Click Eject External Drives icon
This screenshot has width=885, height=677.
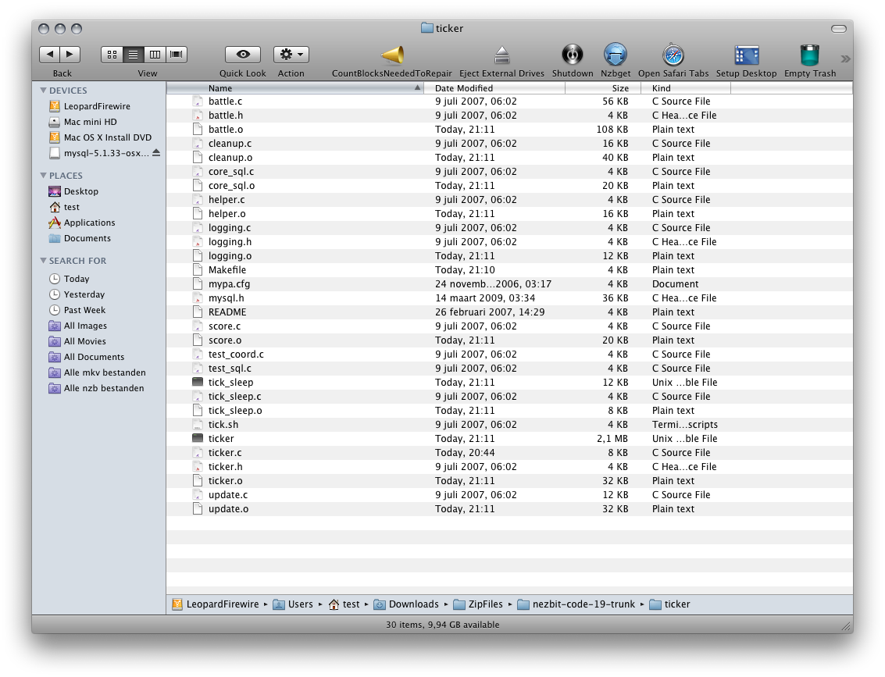click(501, 55)
